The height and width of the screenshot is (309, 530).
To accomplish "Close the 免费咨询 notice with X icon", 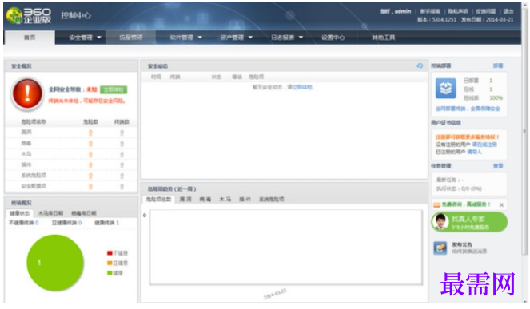I will click(x=501, y=204).
